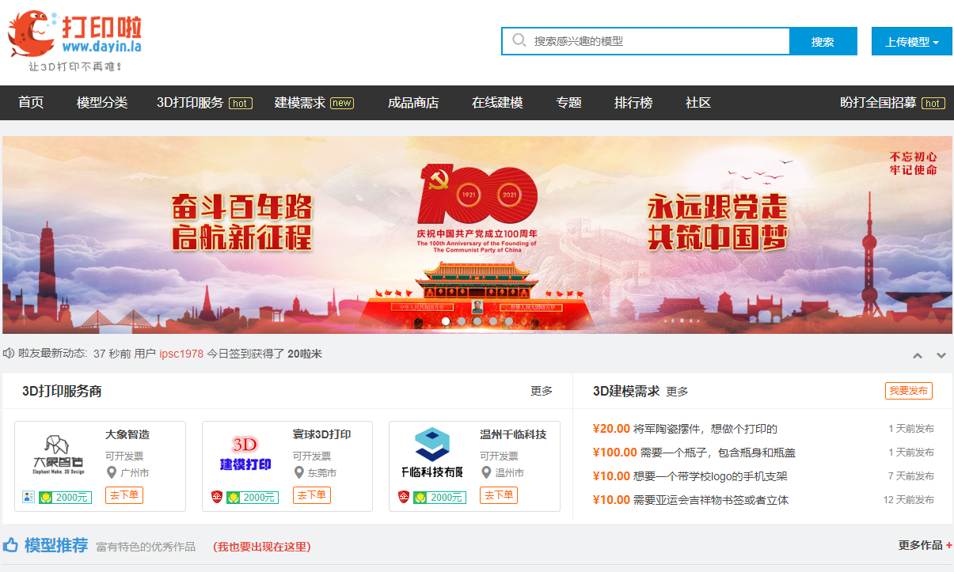
Task: Click the speaker icon beside 啦友最新动态
Action: point(9,354)
